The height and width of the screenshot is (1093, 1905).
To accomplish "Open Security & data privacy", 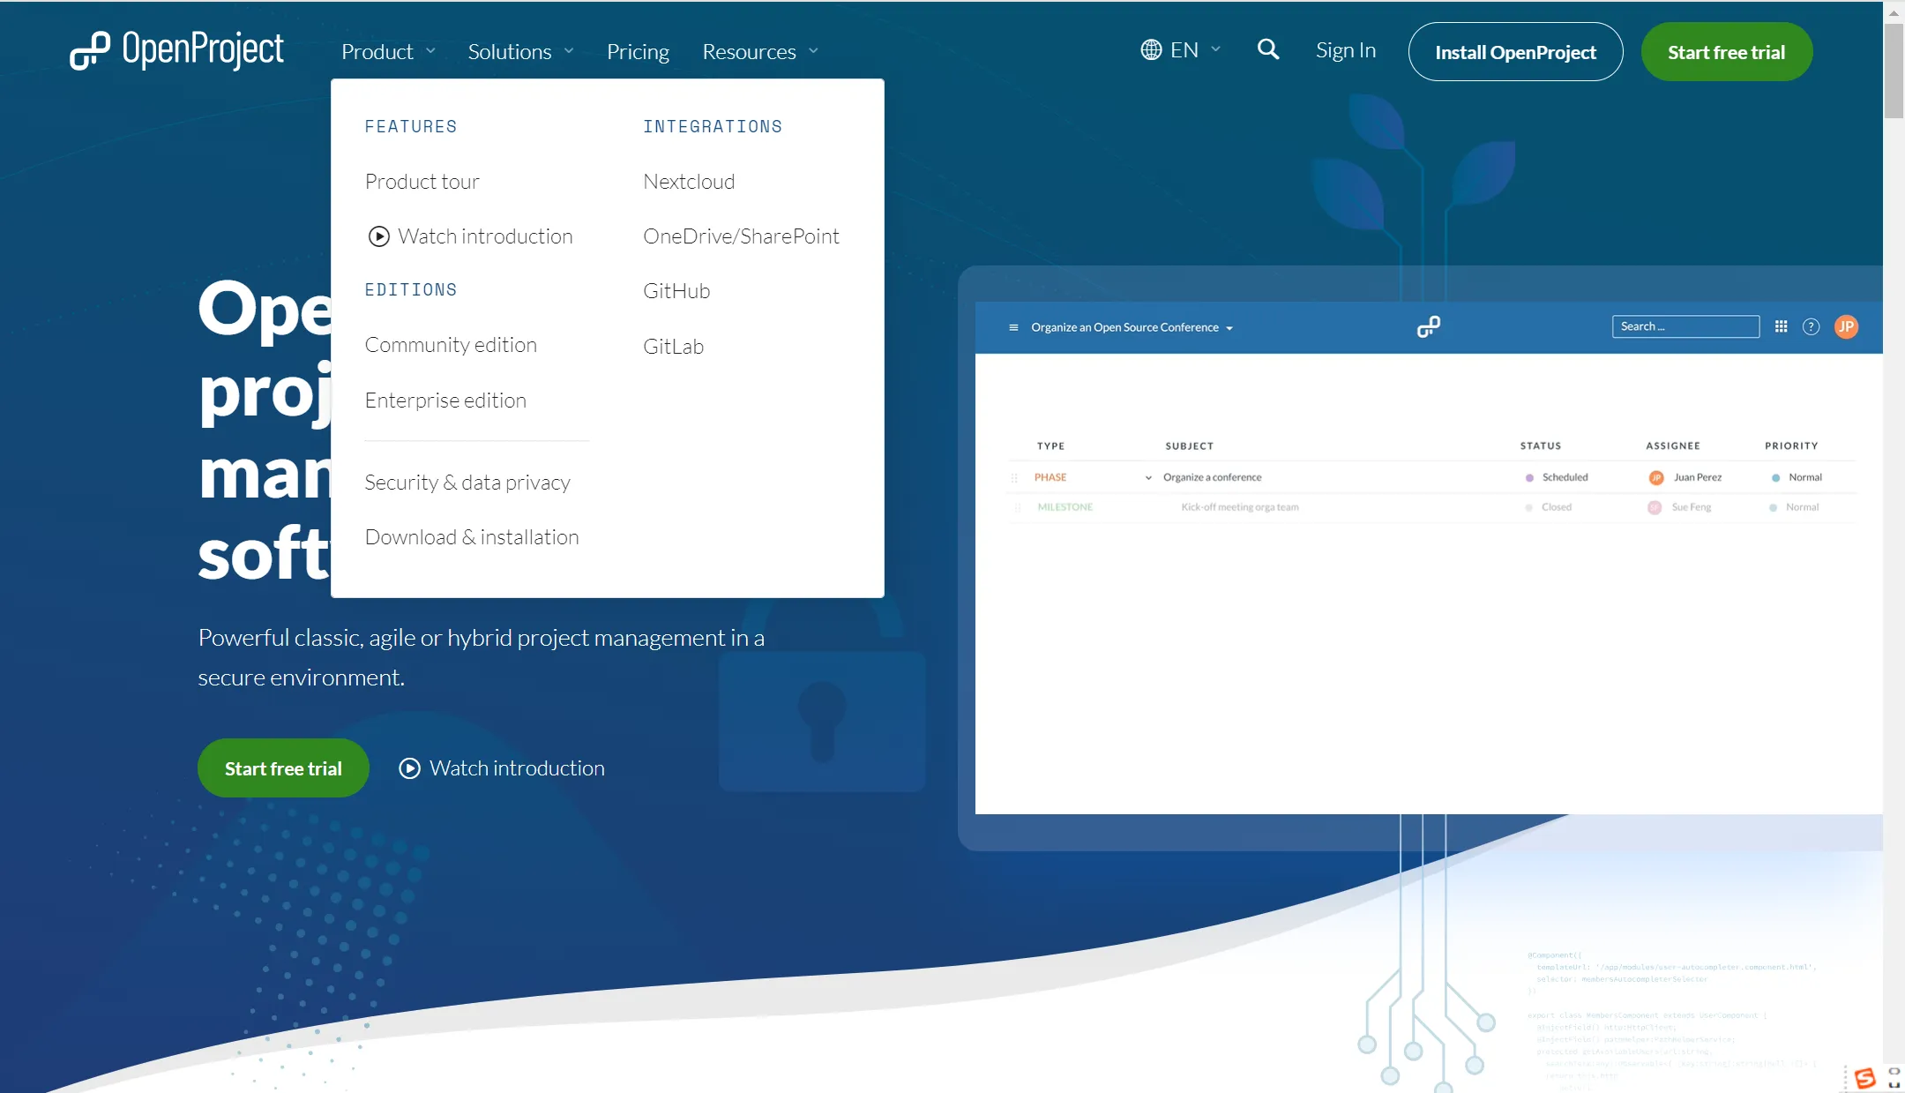I will click(467, 483).
